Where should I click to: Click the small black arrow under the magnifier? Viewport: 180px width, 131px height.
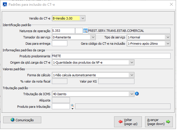coord(73,109)
